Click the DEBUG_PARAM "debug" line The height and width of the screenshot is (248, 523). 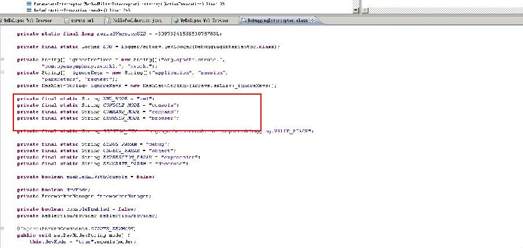94,144
